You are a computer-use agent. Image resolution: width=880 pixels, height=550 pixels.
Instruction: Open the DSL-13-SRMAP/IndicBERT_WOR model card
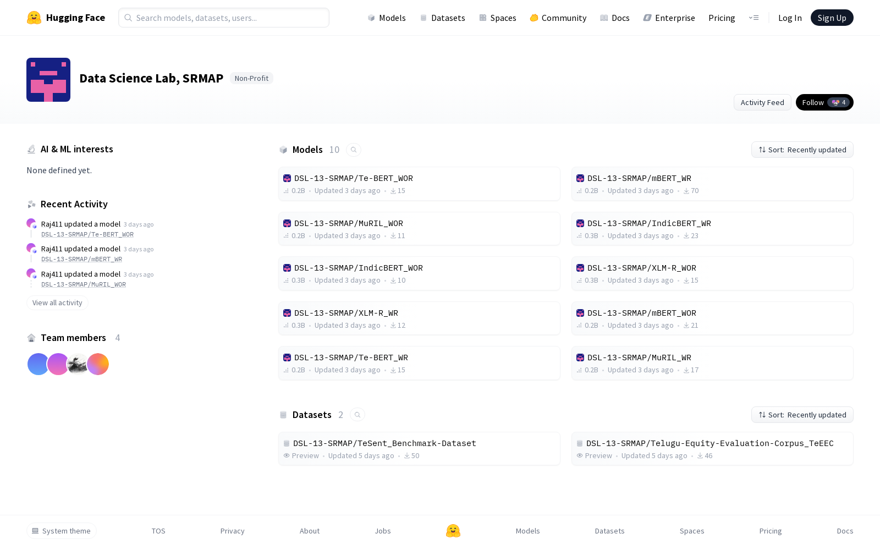[419, 273]
